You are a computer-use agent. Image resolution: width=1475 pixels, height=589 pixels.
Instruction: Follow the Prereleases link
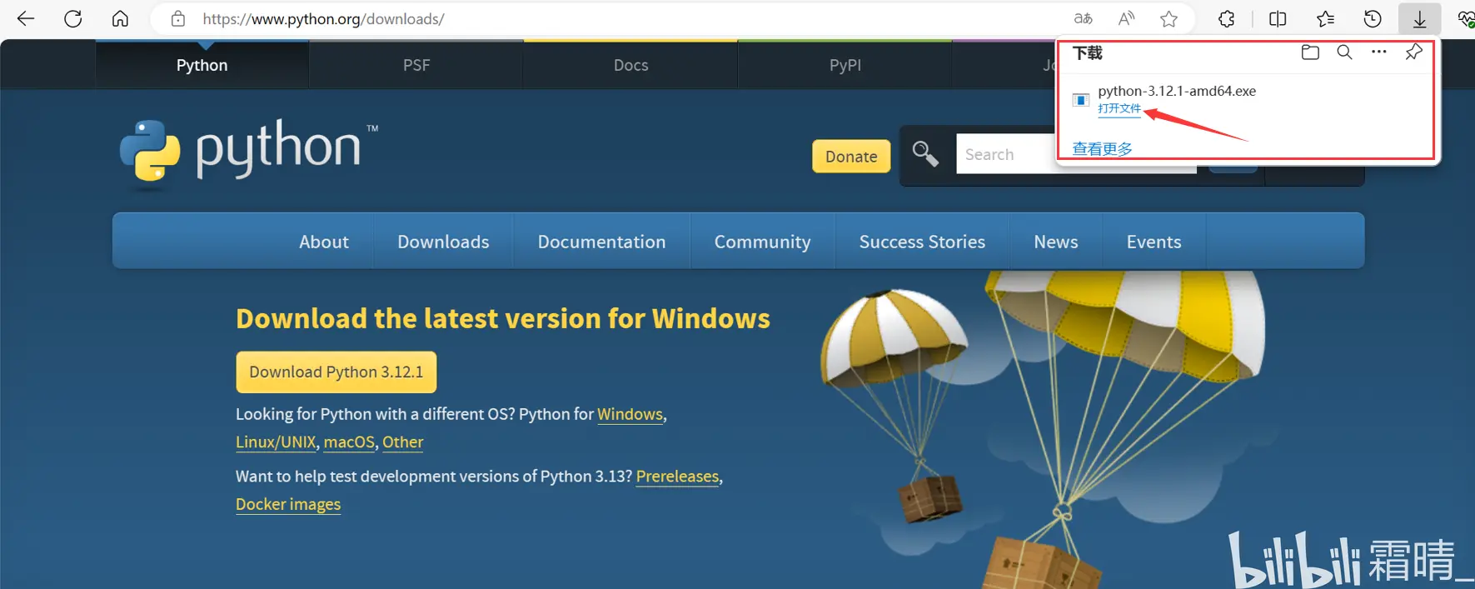tap(677, 477)
